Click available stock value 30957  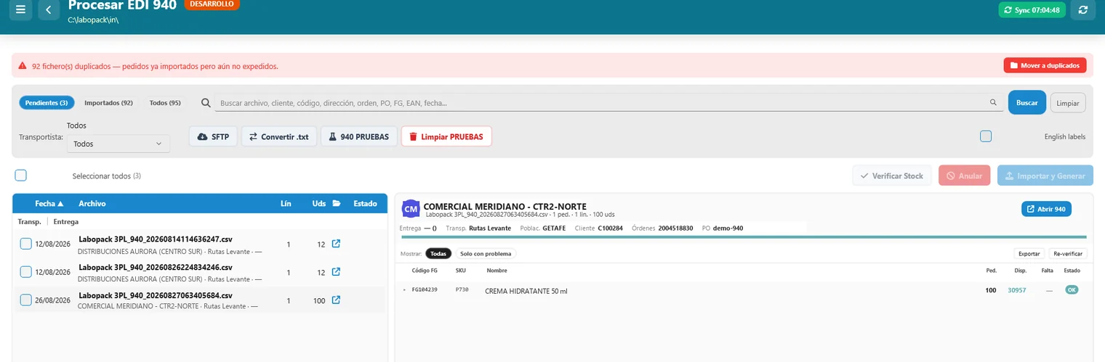pos(1016,290)
